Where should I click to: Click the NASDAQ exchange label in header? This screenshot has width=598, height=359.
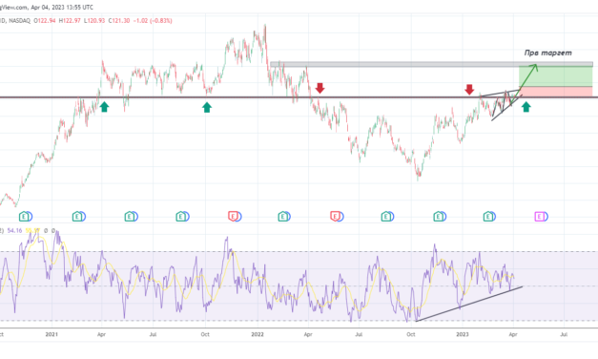[19, 21]
